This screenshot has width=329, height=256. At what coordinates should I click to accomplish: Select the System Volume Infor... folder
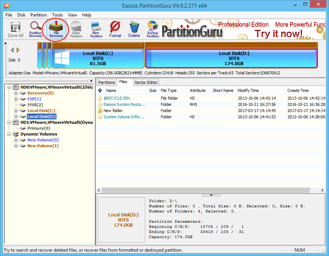(x=124, y=117)
